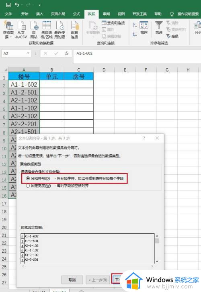
Task: Click the lightbulb Tell Me search icon
Action: pyautogui.click(x=172, y=14)
